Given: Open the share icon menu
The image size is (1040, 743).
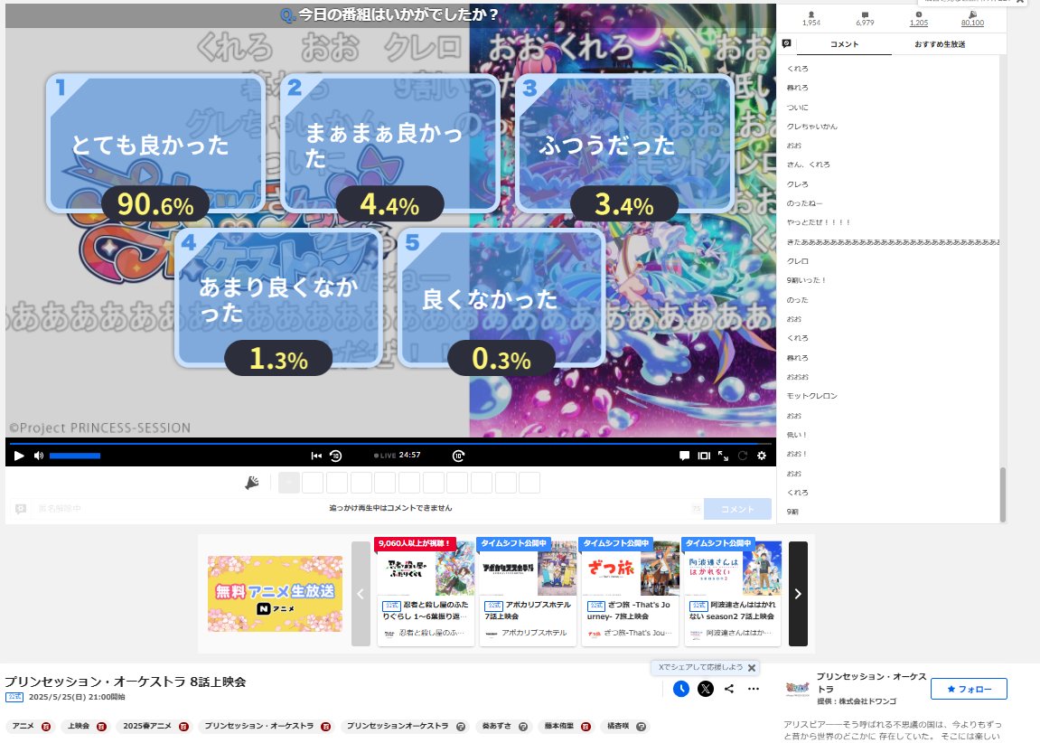Looking at the screenshot, I should pos(729,689).
